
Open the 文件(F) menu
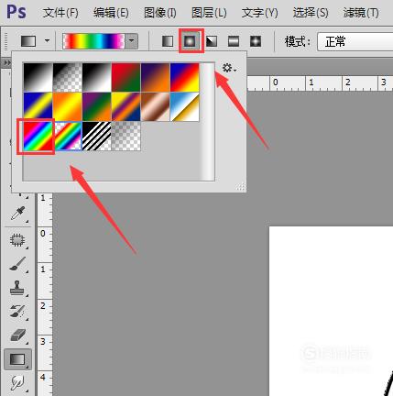(60, 13)
